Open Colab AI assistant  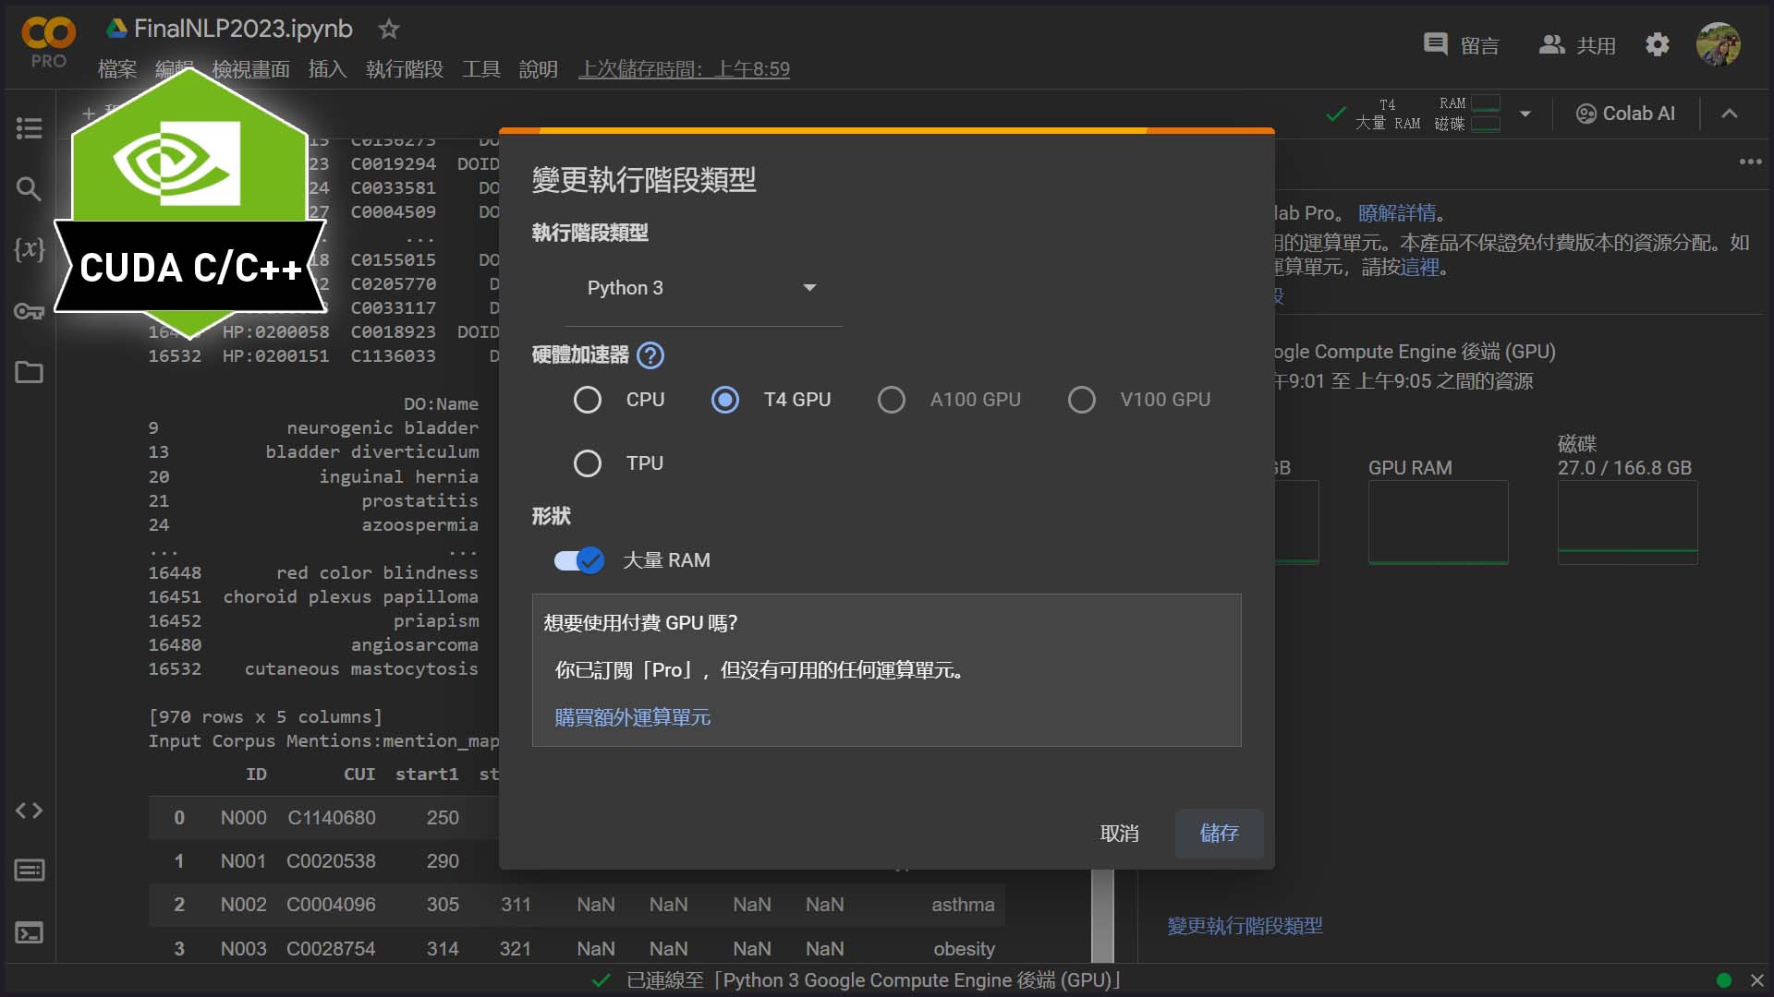pos(1625,114)
